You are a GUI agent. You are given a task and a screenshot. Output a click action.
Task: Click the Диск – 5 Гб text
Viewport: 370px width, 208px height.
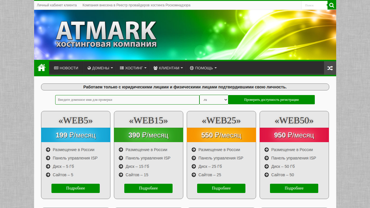coord(63,166)
